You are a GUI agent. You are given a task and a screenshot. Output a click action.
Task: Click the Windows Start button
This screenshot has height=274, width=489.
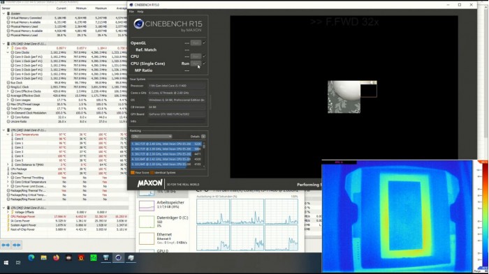tap(6, 263)
